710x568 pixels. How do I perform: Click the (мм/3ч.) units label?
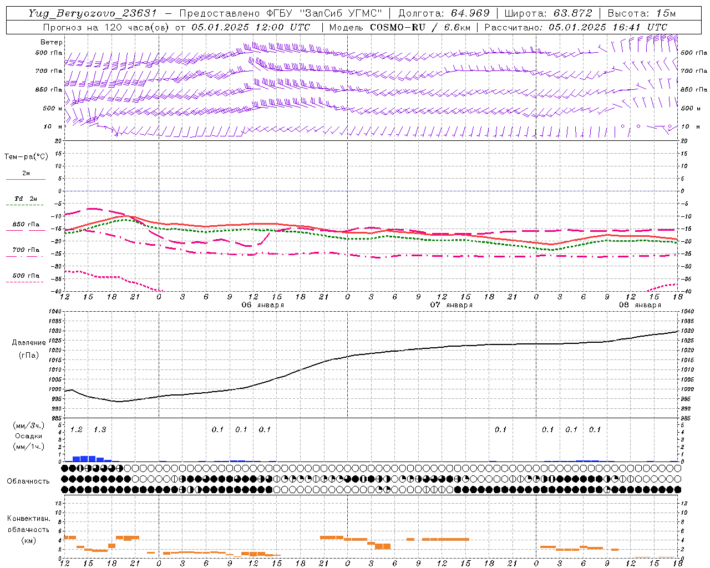click(28, 426)
